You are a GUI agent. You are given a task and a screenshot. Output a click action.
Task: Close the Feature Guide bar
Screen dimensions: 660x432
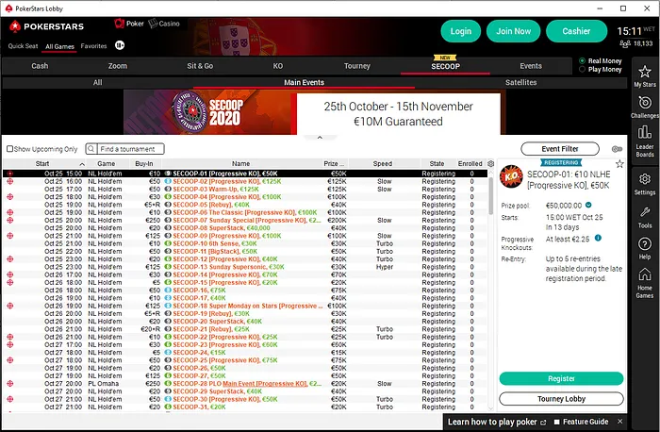(619, 422)
